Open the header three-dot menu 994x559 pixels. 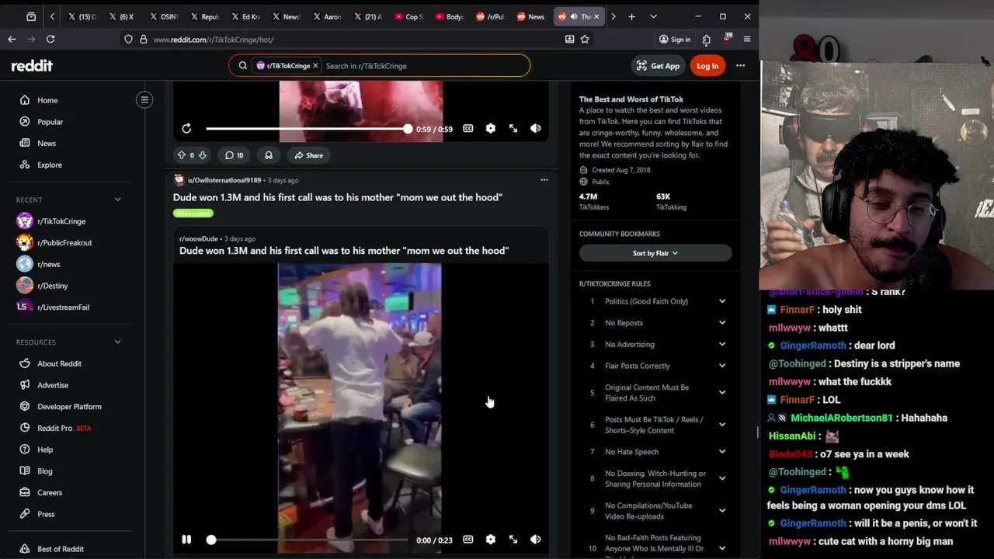pyautogui.click(x=740, y=66)
